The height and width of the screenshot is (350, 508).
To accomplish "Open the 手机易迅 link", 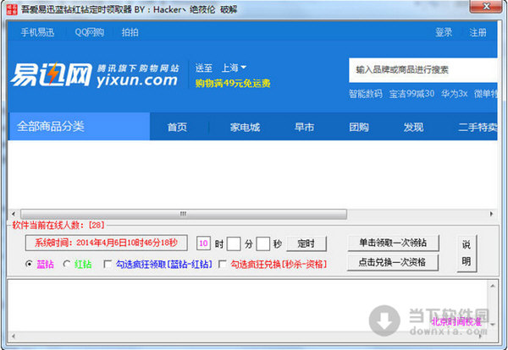I will click(37, 32).
